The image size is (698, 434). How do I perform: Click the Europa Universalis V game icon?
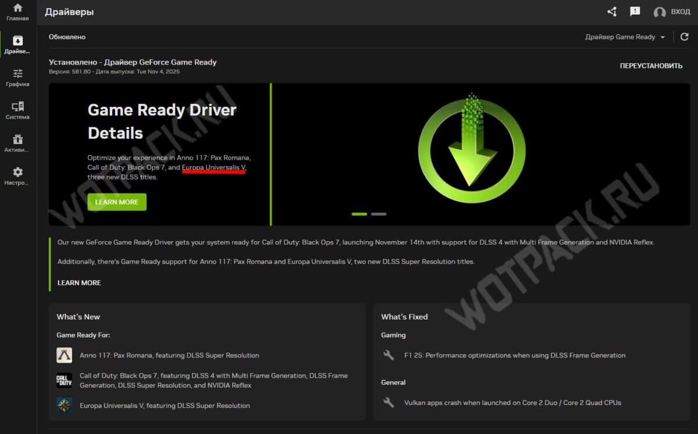64,406
